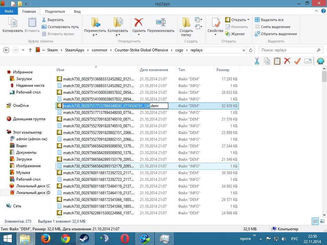Open the blue help icon
Screen dimensions: 327x245
point(323,11)
